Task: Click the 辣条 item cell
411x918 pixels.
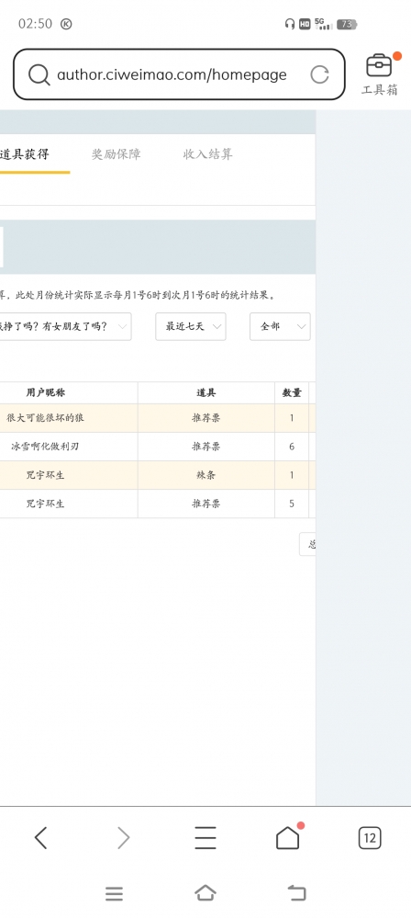Action: click(206, 475)
